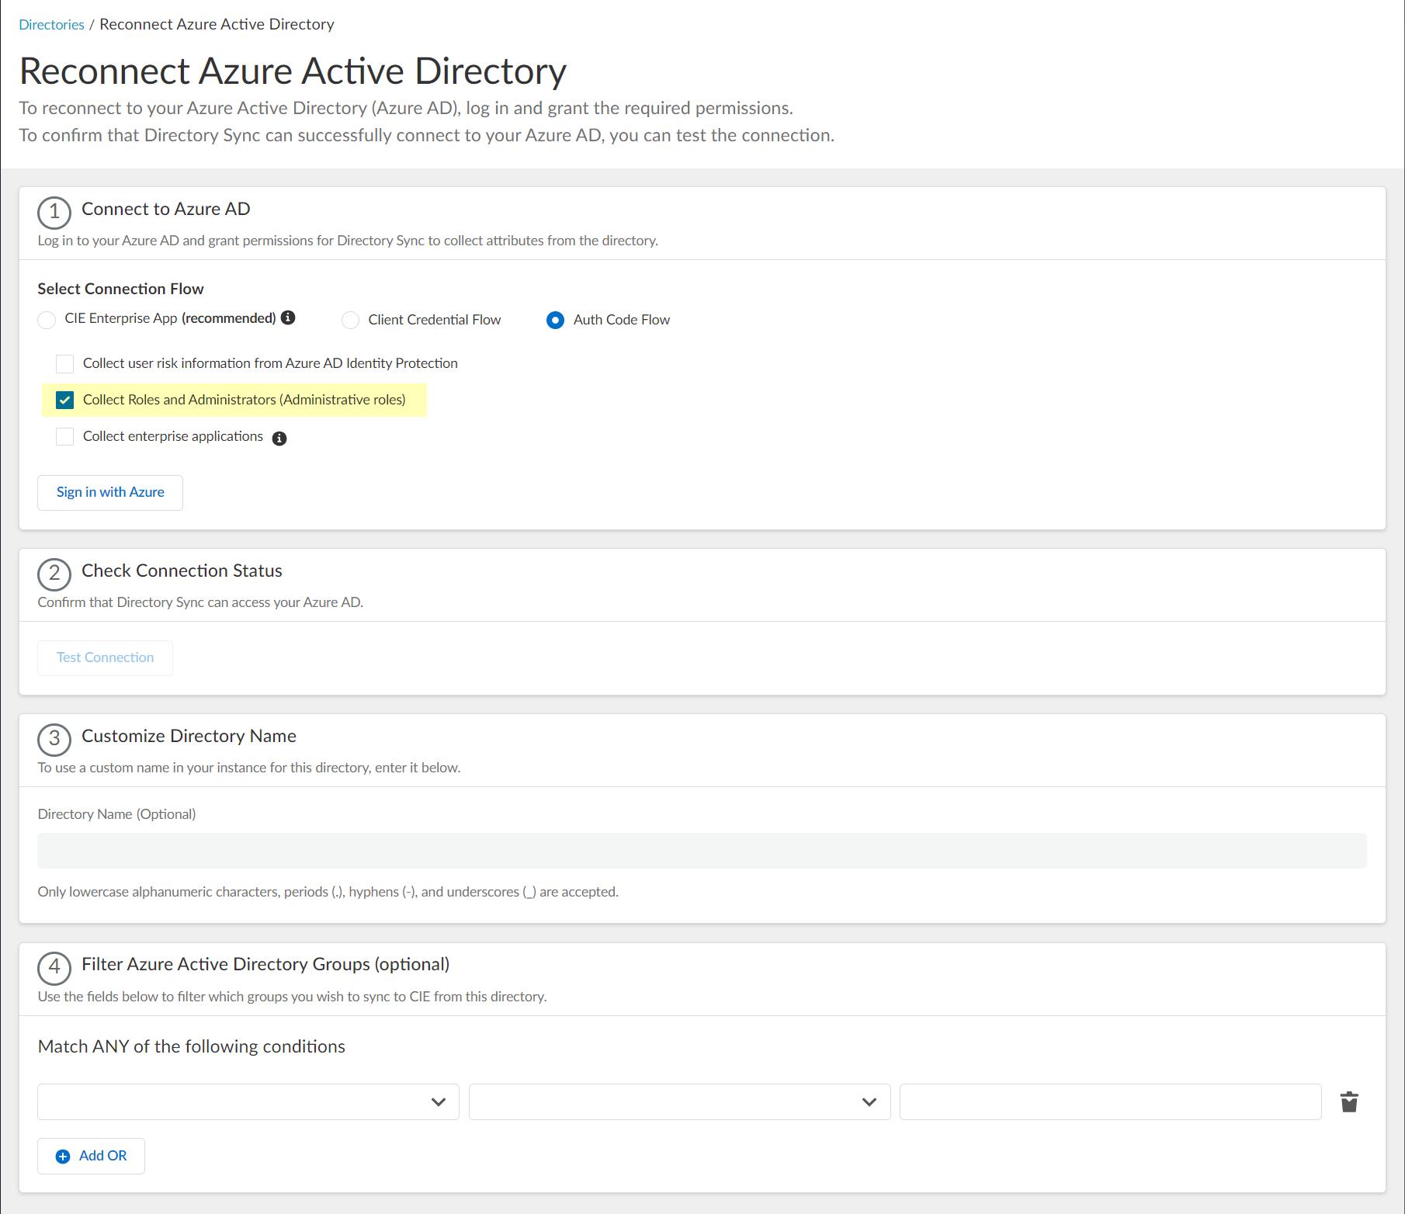Enable Collect enterprise applications checkbox
This screenshot has width=1405, height=1214.
[x=65, y=437]
